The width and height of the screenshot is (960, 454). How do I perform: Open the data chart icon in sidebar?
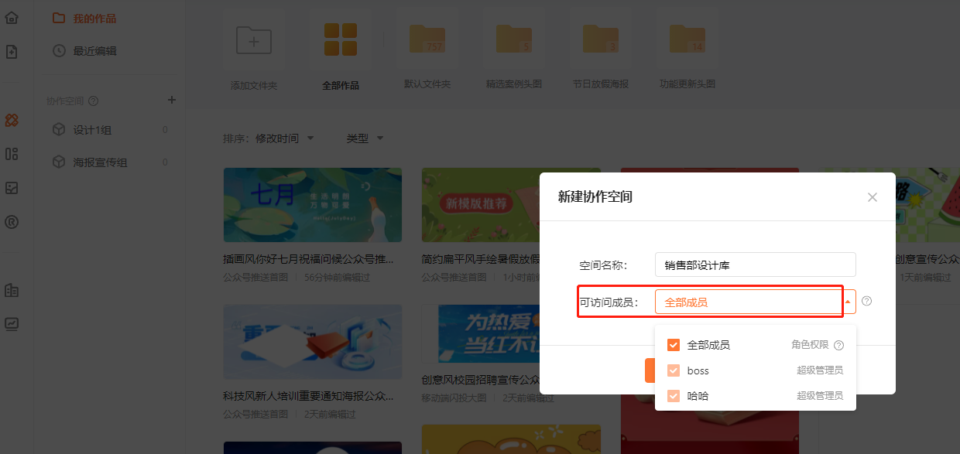12,324
